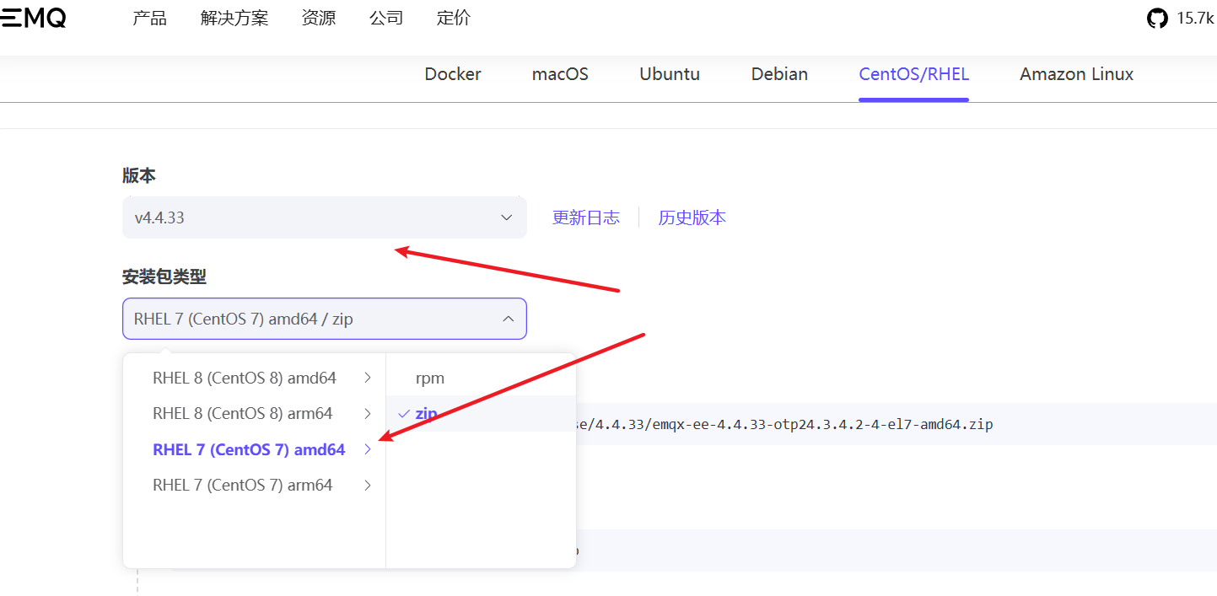The image size is (1217, 596).
Task: Select the CentOS/RHEL tab
Action: tap(913, 74)
